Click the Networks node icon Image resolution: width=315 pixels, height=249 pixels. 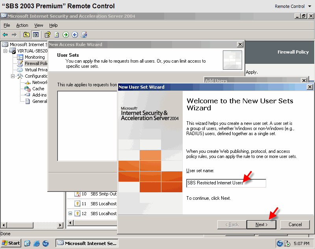point(28,82)
